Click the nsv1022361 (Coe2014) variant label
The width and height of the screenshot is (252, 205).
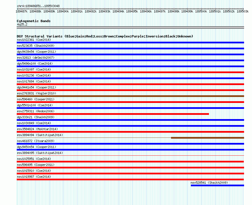point(34,40)
